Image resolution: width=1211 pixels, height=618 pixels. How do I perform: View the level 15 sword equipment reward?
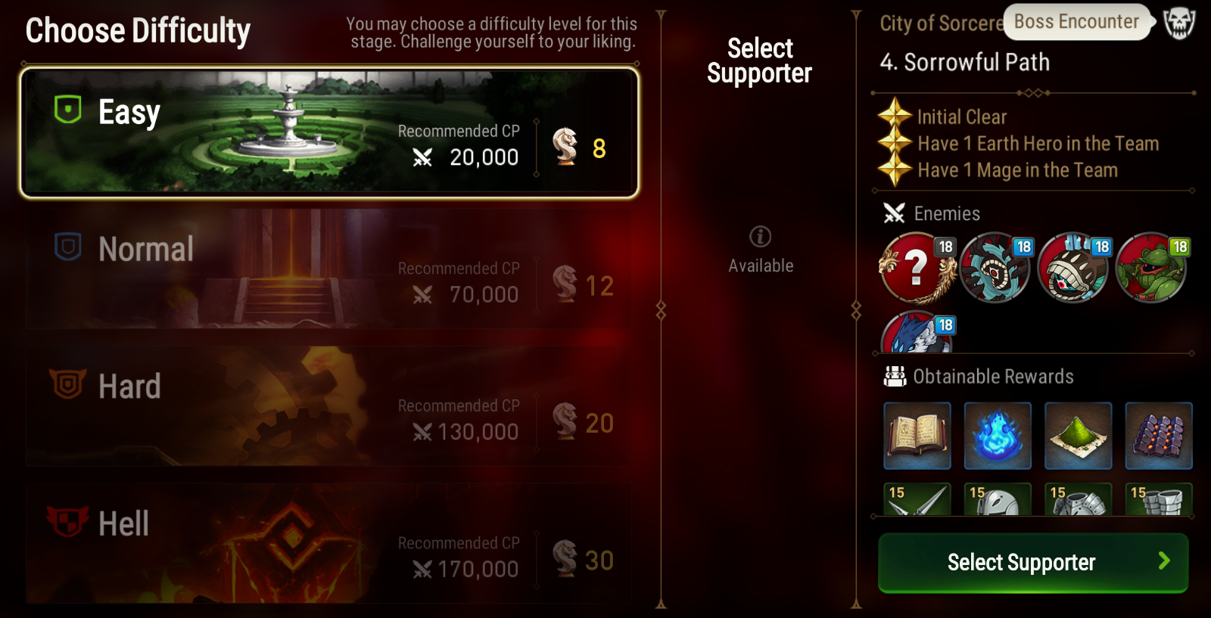pos(917,499)
